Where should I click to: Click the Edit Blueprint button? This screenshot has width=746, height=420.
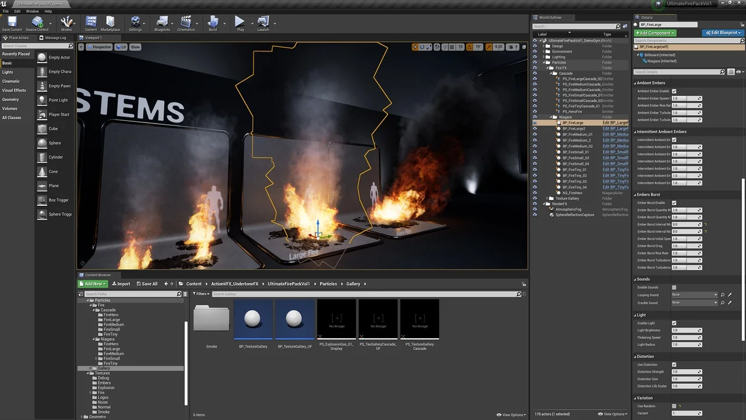pyautogui.click(x=722, y=33)
